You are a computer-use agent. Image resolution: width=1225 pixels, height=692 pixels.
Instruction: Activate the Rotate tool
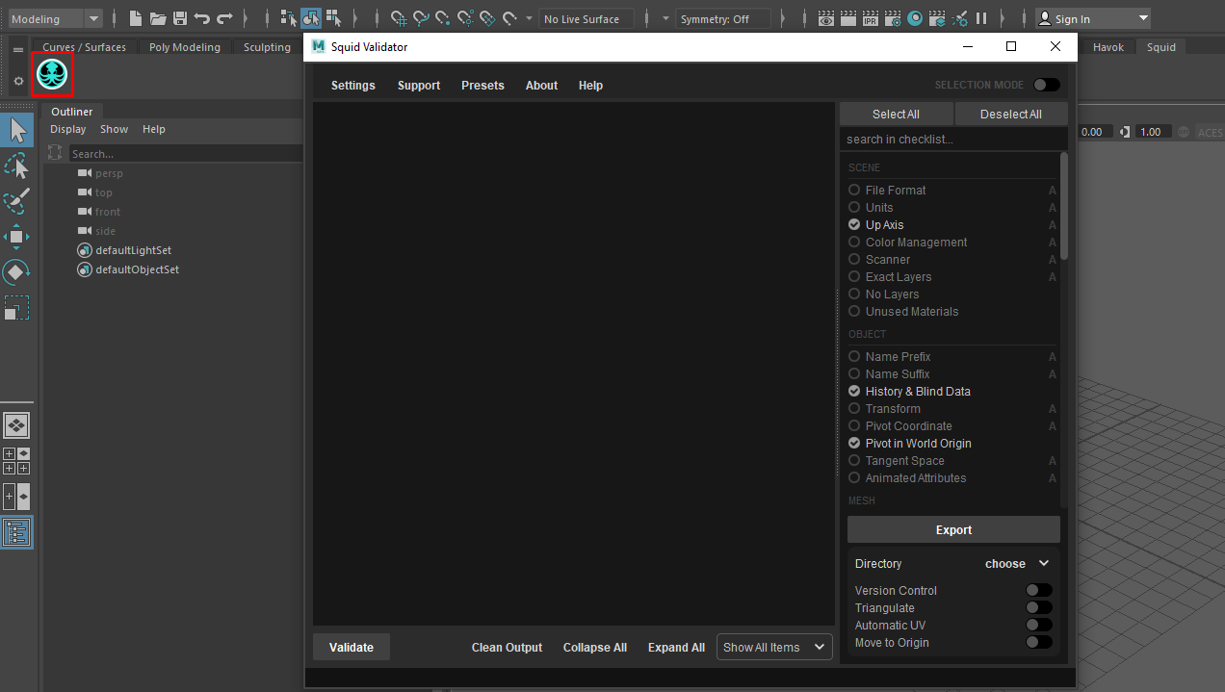pyautogui.click(x=16, y=272)
